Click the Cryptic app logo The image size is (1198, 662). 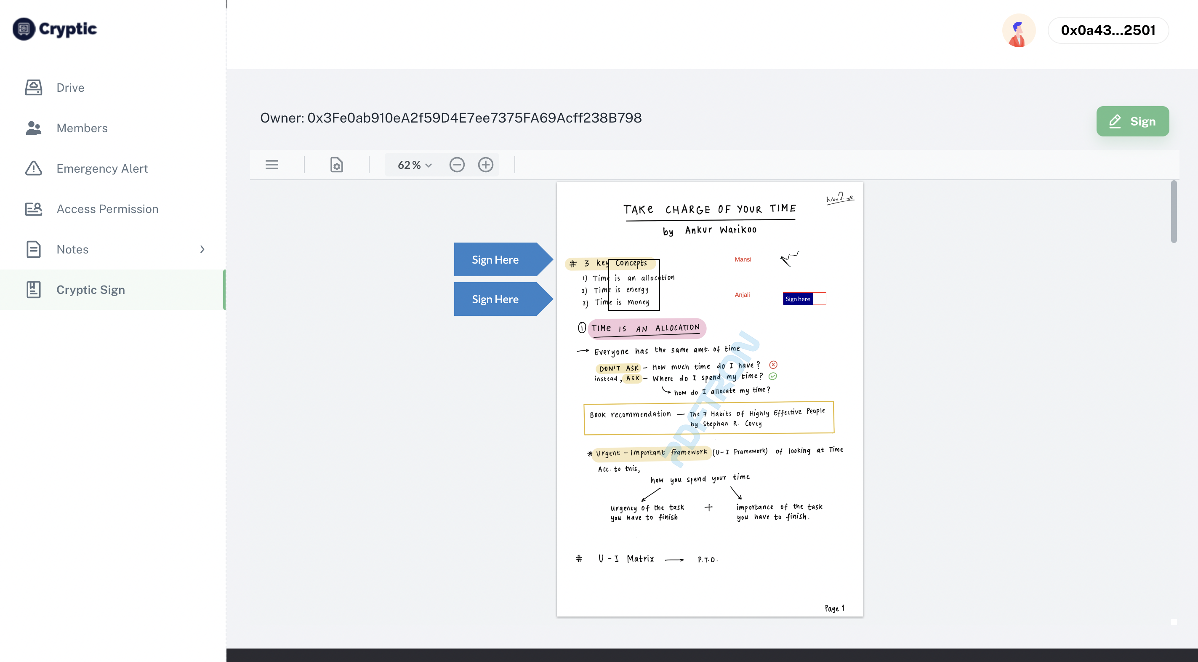(54, 29)
